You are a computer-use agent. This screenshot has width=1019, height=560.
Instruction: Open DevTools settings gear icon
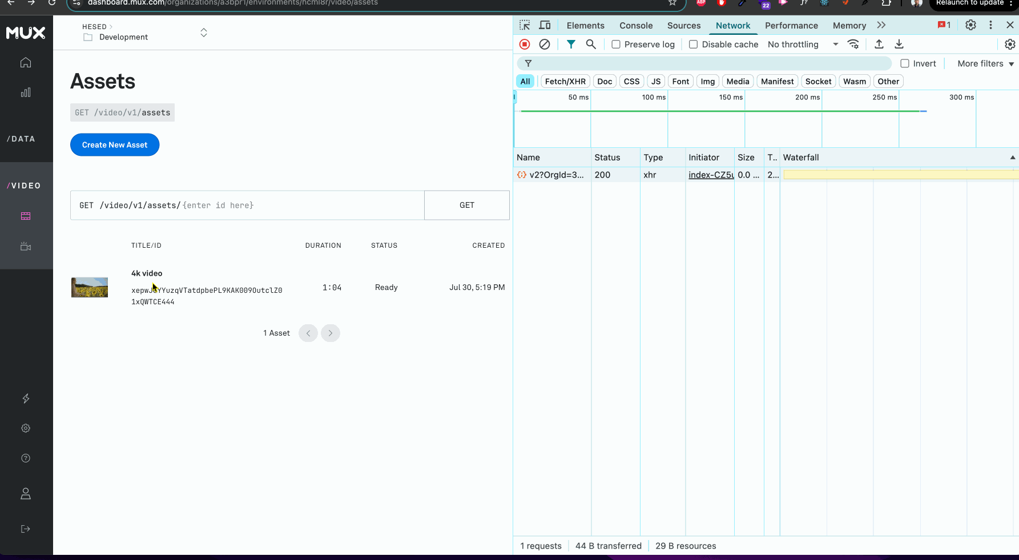coord(970,25)
